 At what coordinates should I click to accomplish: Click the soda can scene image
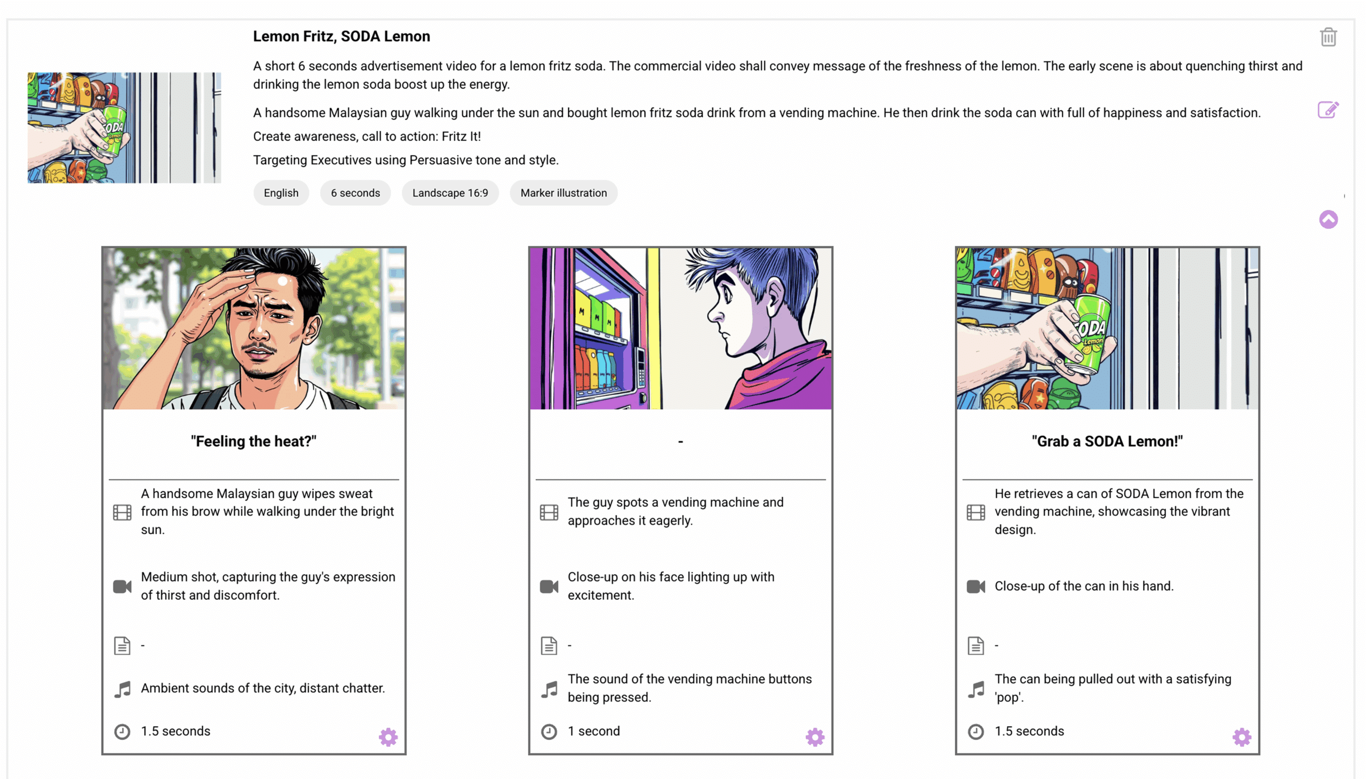(1107, 328)
